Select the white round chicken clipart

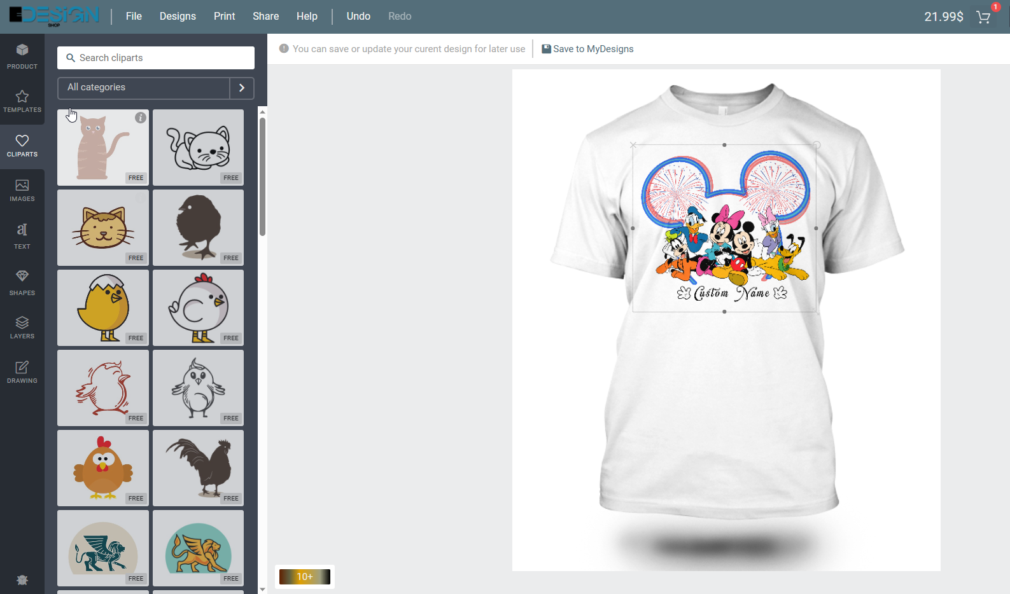click(x=198, y=308)
